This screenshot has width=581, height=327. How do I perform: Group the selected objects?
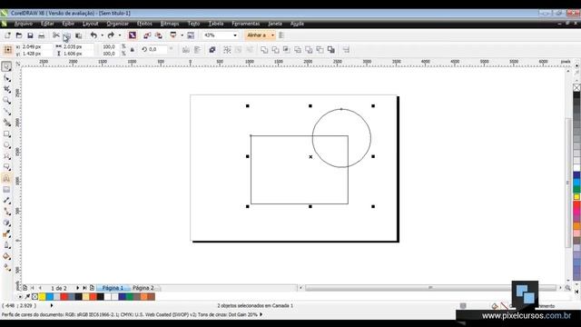coord(227,50)
